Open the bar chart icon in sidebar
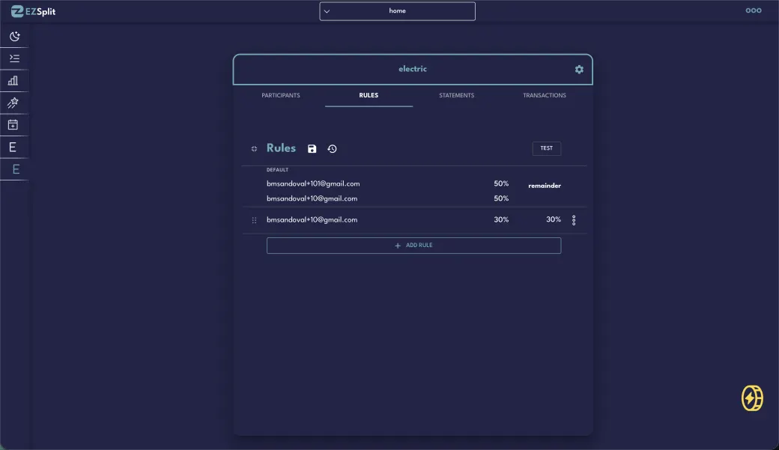 tap(13, 80)
